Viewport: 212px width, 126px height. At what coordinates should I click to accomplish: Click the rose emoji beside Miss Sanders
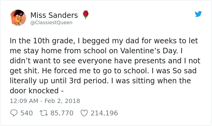pos(86,15)
